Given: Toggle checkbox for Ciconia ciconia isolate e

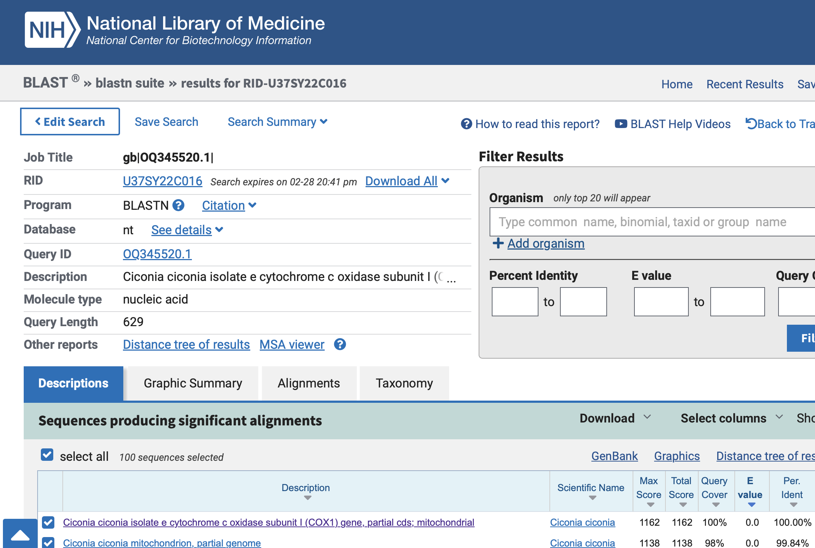Looking at the screenshot, I should pyautogui.click(x=48, y=522).
